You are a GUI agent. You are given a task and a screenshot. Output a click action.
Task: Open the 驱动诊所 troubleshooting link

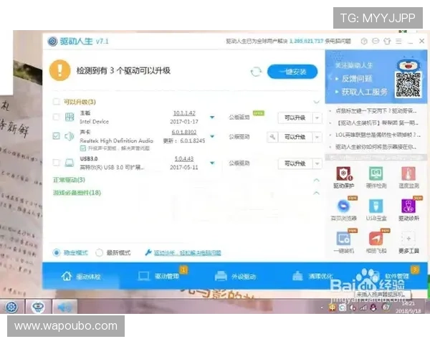click(187, 253)
